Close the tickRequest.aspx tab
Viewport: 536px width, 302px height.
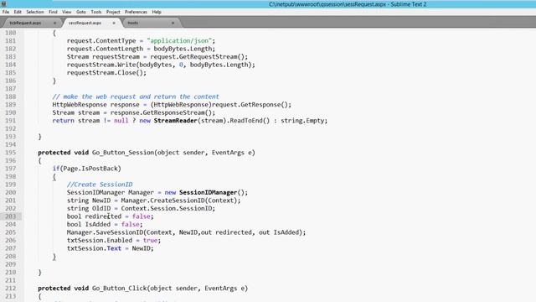54,23
